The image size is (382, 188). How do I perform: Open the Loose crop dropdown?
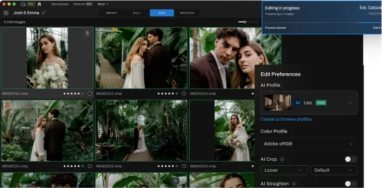pos(284,170)
